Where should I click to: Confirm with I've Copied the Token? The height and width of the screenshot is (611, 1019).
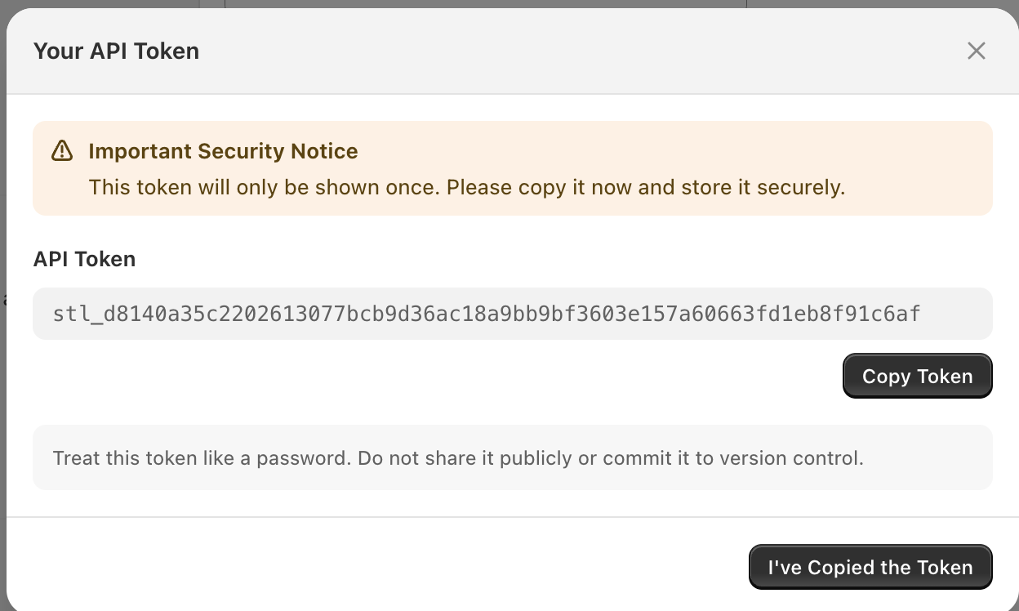click(x=870, y=567)
